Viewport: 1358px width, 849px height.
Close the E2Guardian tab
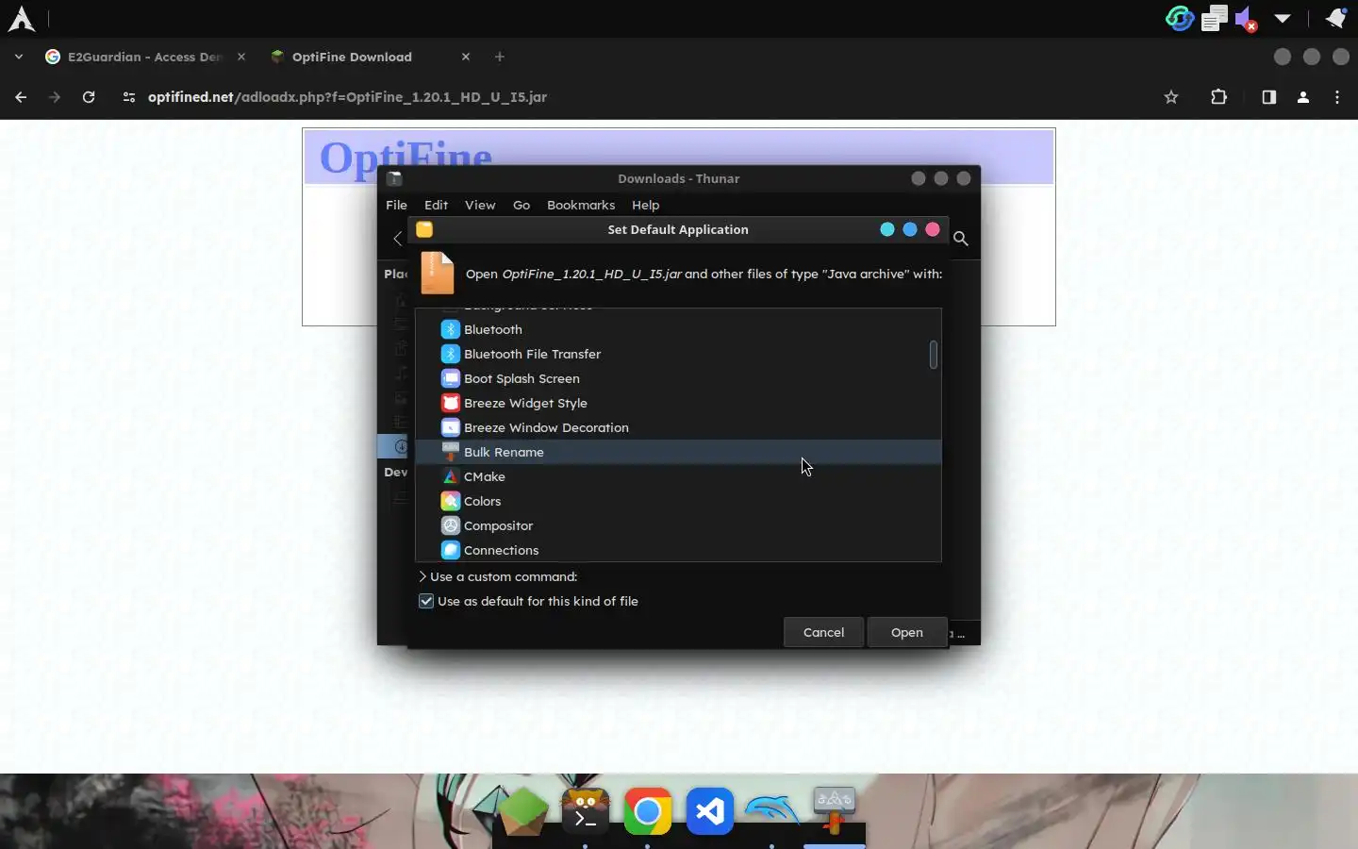coord(241,57)
